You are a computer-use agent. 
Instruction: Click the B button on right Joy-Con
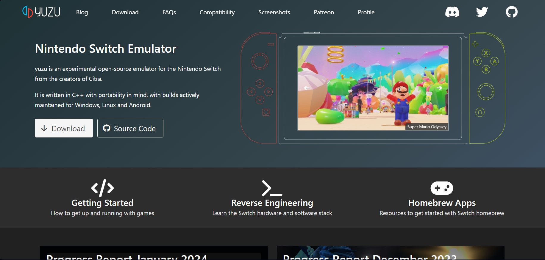pyautogui.click(x=486, y=70)
